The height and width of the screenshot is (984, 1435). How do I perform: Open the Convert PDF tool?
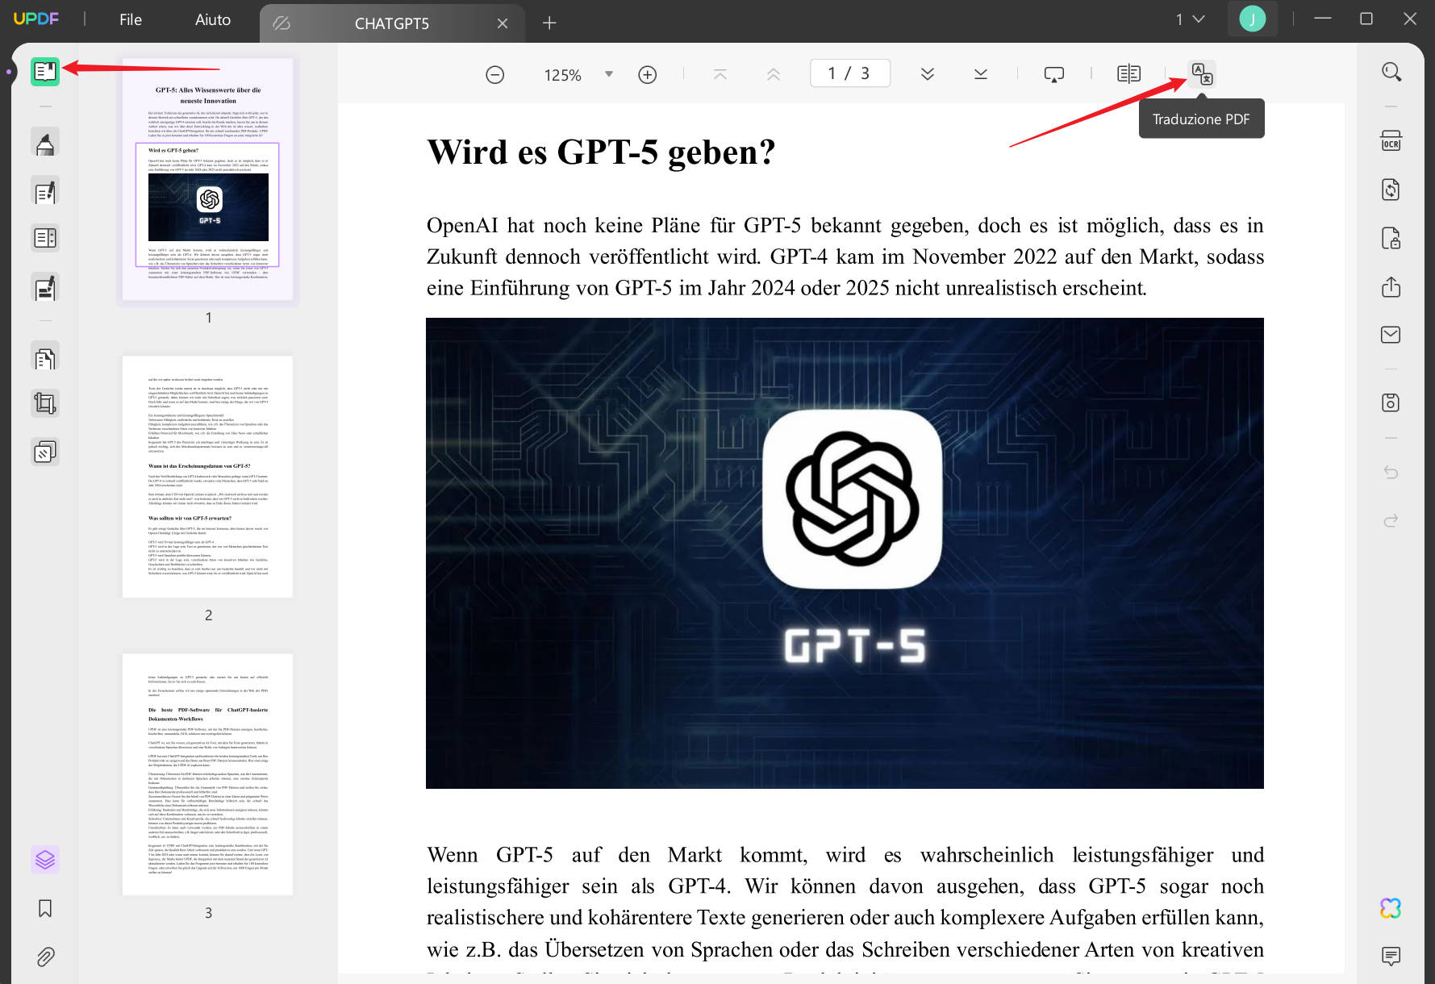[1391, 190]
